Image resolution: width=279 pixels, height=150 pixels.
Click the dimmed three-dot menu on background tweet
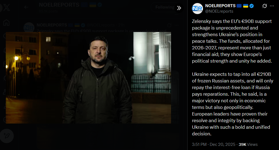pos(177,25)
